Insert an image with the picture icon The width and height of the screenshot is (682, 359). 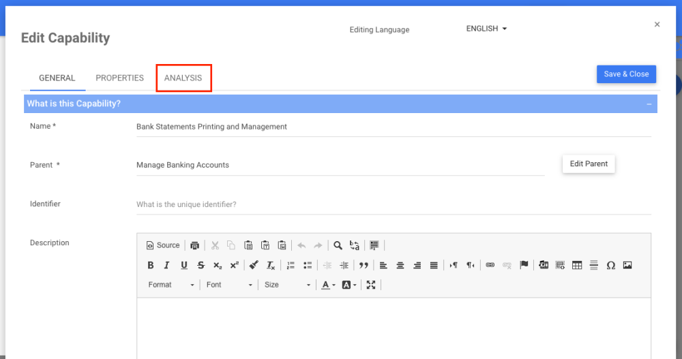(627, 265)
